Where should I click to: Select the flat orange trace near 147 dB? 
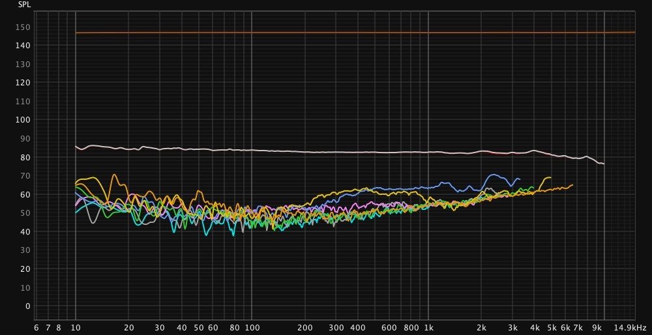coord(355,33)
